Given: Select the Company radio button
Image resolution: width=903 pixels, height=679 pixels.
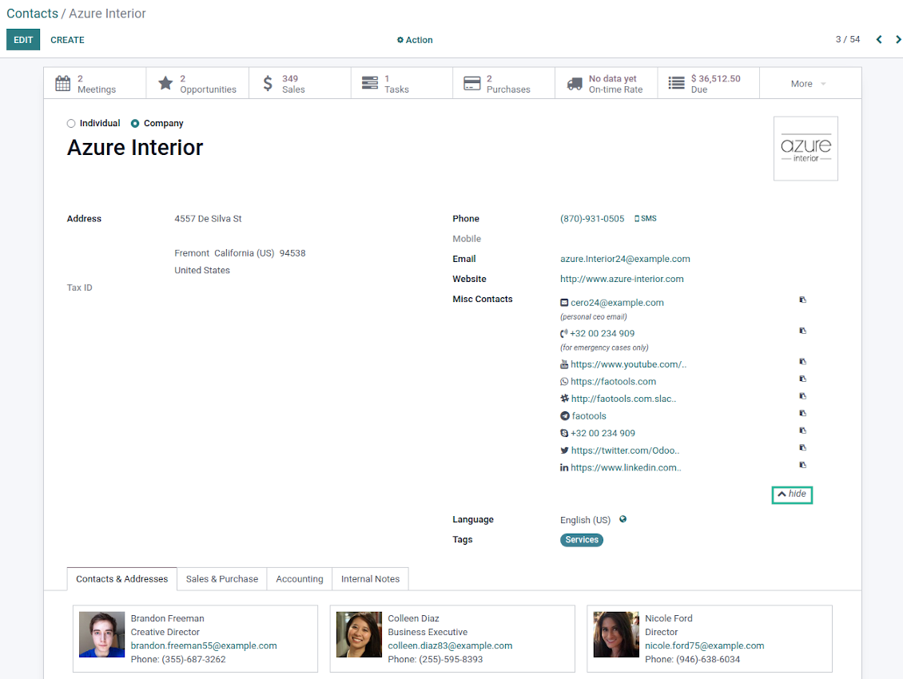Looking at the screenshot, I should [135, 124].
